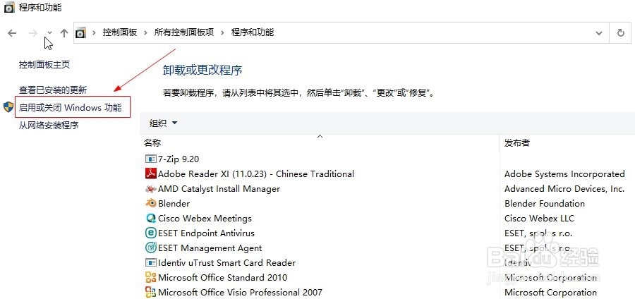Viewport: 635px width, 299px height.
Task: Open the recent locations chevron
Action: [49, 33]
